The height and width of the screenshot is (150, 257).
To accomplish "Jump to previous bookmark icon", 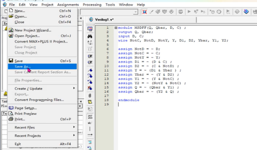I will [90, 82].
